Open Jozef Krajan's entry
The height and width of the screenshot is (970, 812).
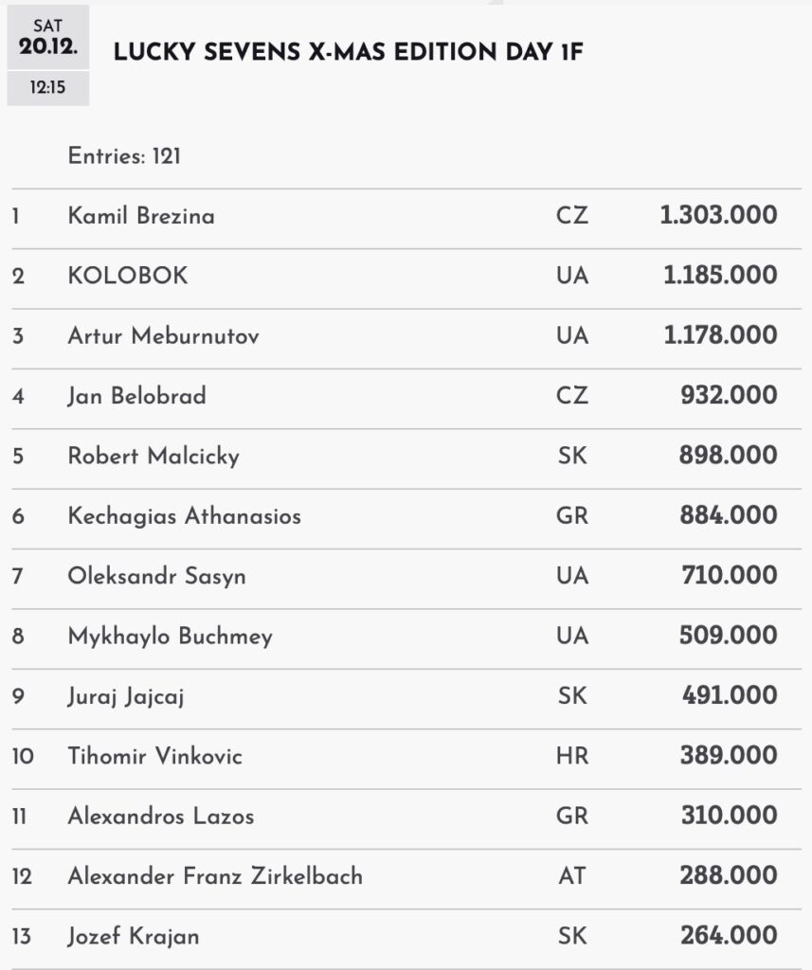(x=134, y=936)
